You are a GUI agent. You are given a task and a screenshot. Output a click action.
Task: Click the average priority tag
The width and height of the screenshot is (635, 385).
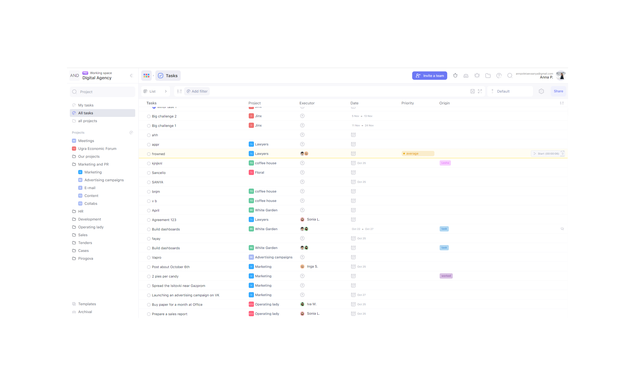(x=417, y=154)
